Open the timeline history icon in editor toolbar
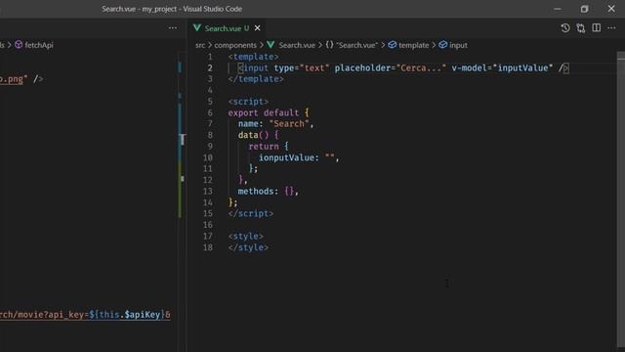Screen dimensions: 625x352 coord(565,28)
